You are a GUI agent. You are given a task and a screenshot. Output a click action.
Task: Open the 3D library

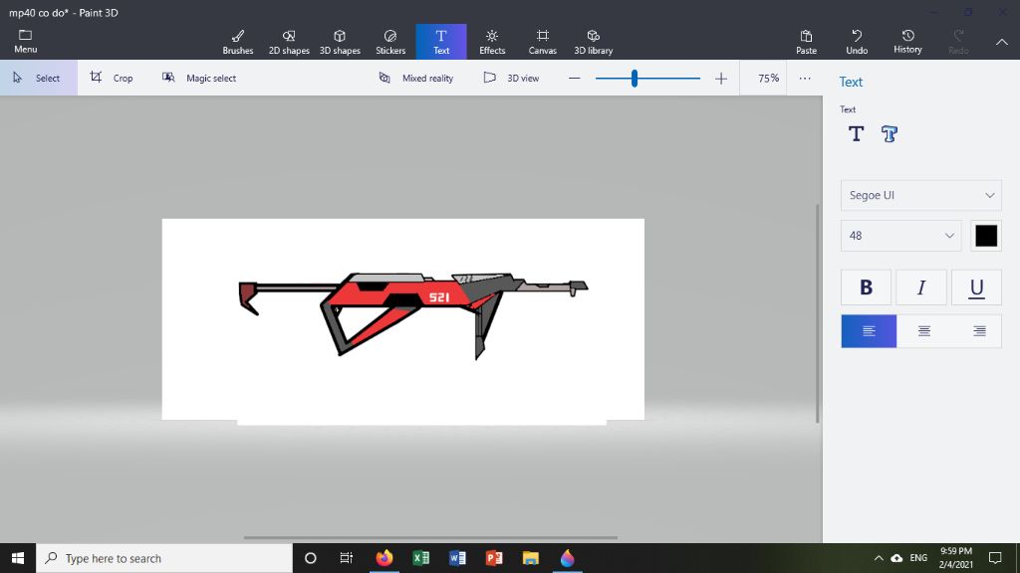pyautogui.click(x=593, y=41)
